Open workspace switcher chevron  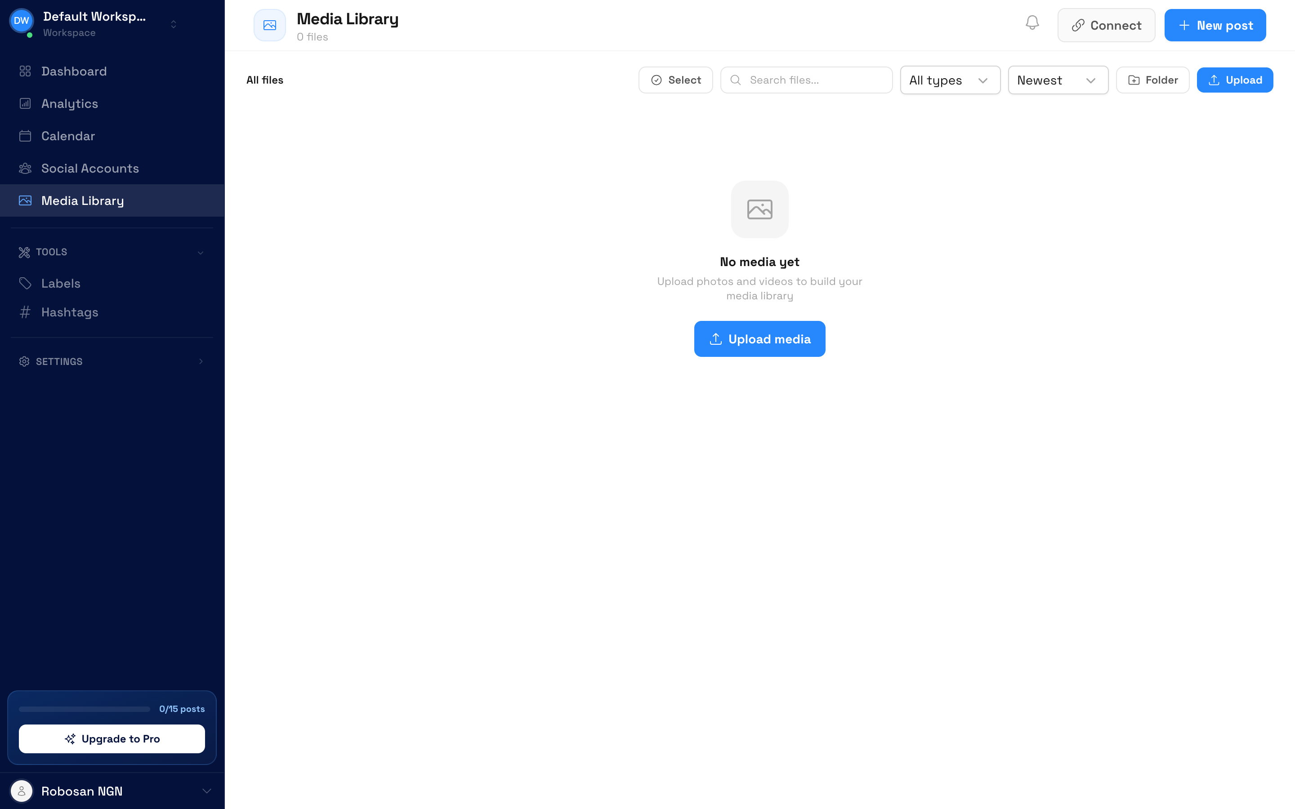click(174, 25)
